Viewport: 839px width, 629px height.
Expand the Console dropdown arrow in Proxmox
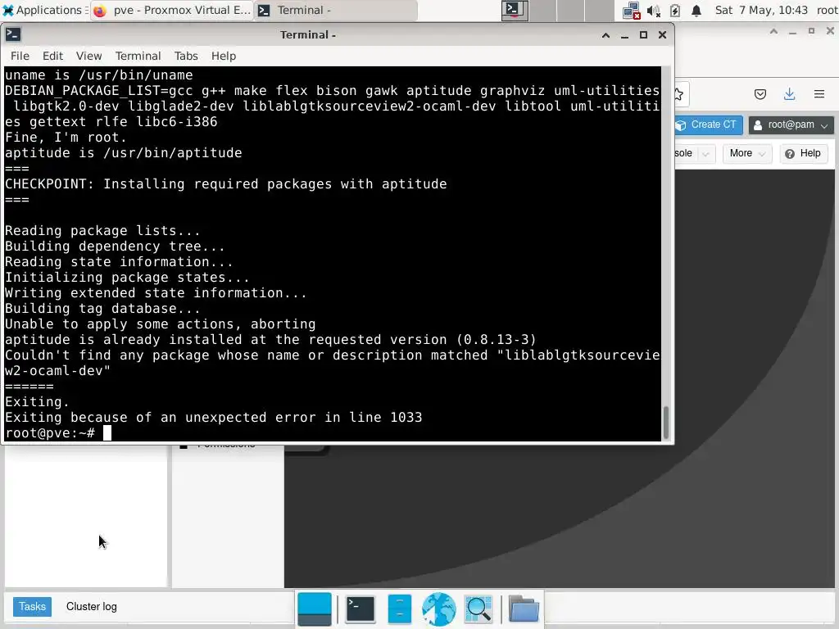pos(705,154)
